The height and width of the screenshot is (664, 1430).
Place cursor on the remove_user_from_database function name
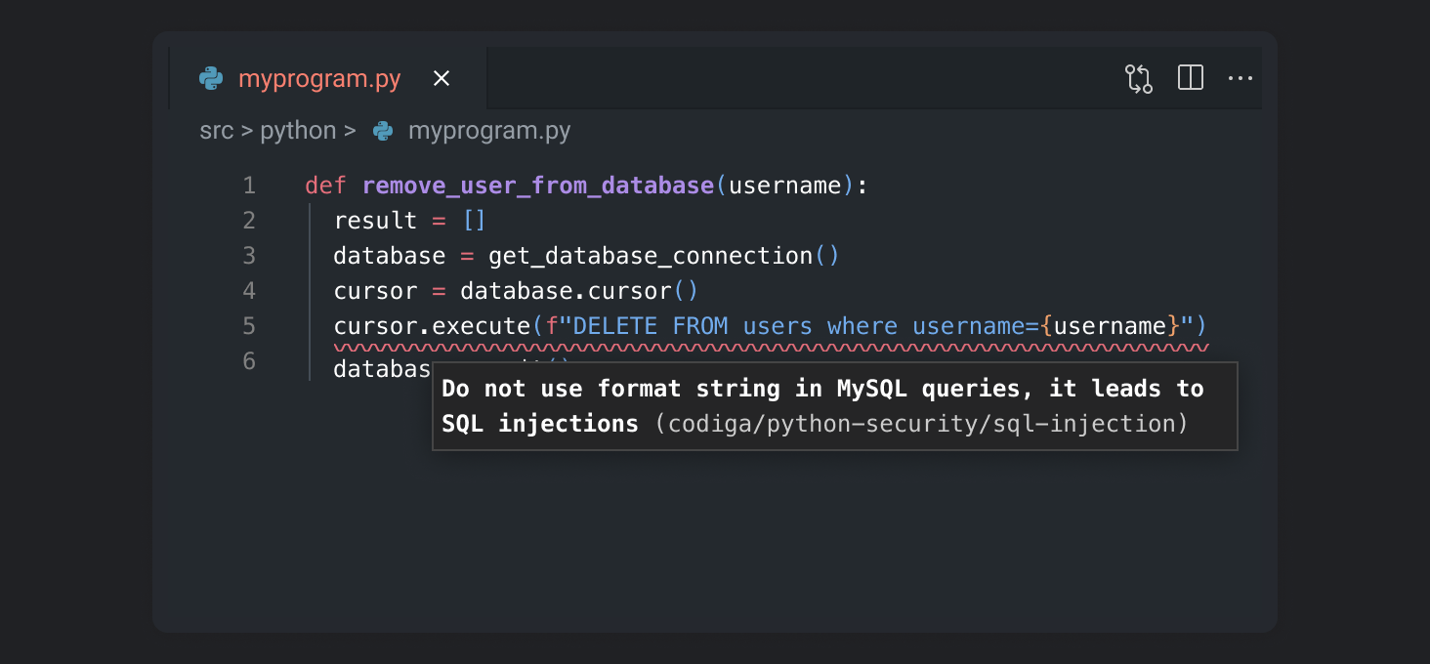[x=536, y=185]
